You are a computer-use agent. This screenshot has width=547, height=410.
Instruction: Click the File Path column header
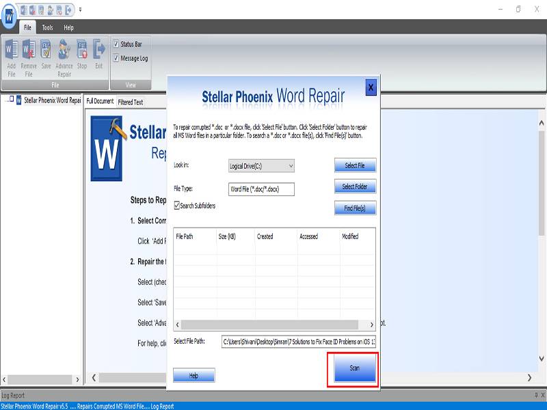click(x=195, y=236)
